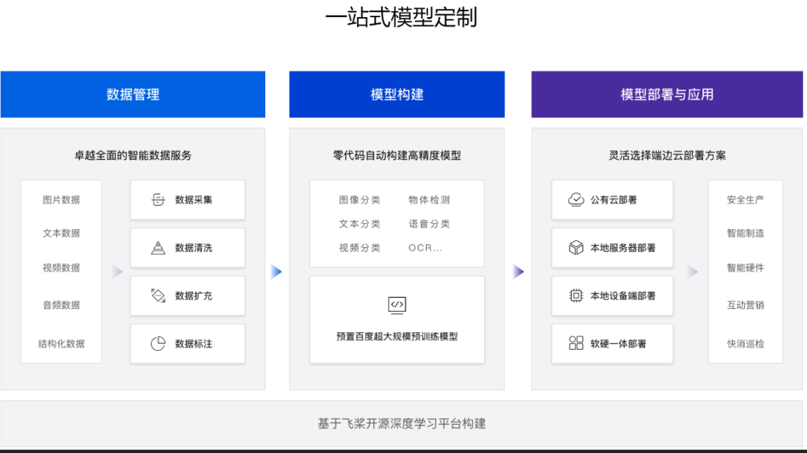The width and height of the screenshot is (807, 453).
Task: Select the 模型构建 header
Action: 397,95
